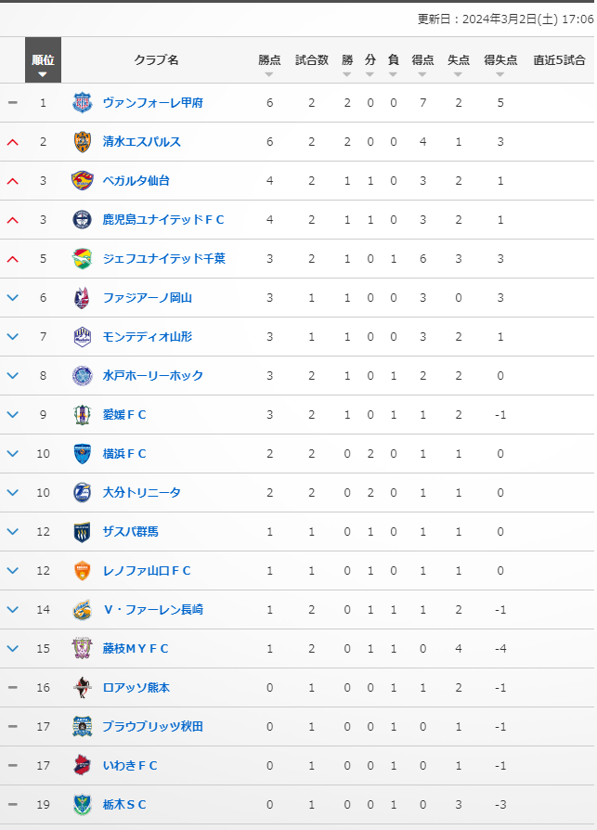Click the ファジアーノ岡山 team emblem
597x830 pixels.
click(82, 297)
